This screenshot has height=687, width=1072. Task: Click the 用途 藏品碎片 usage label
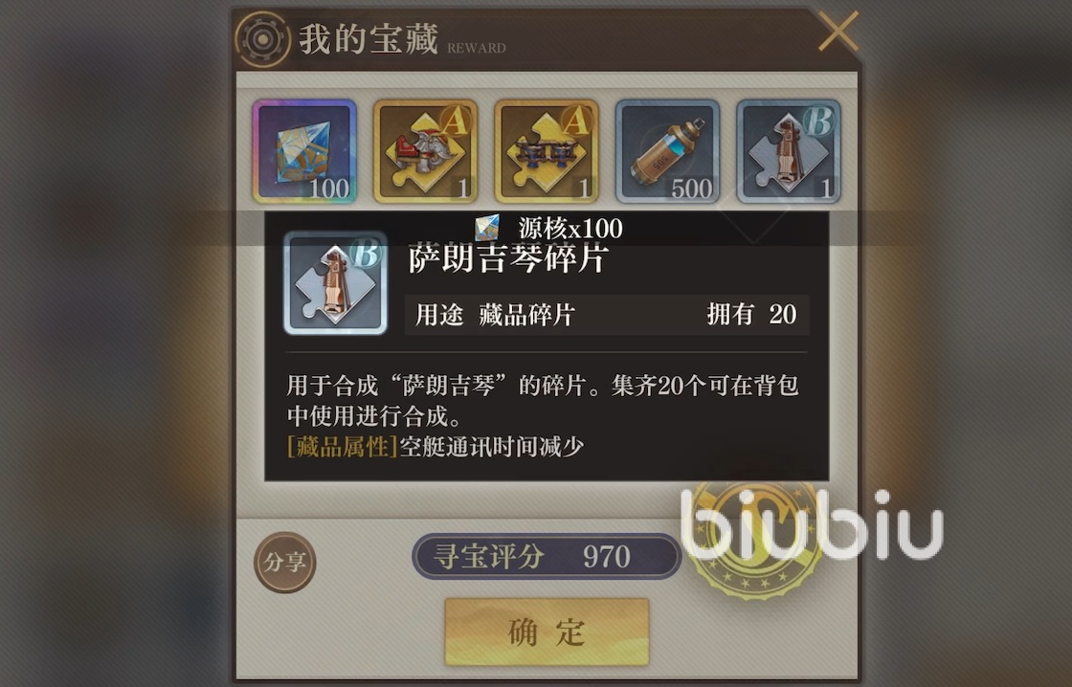(x=495, y=315)
